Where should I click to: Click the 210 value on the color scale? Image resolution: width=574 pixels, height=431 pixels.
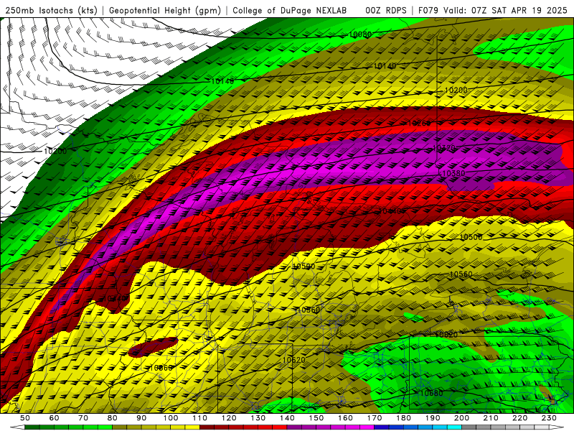[x=491, y=418]
